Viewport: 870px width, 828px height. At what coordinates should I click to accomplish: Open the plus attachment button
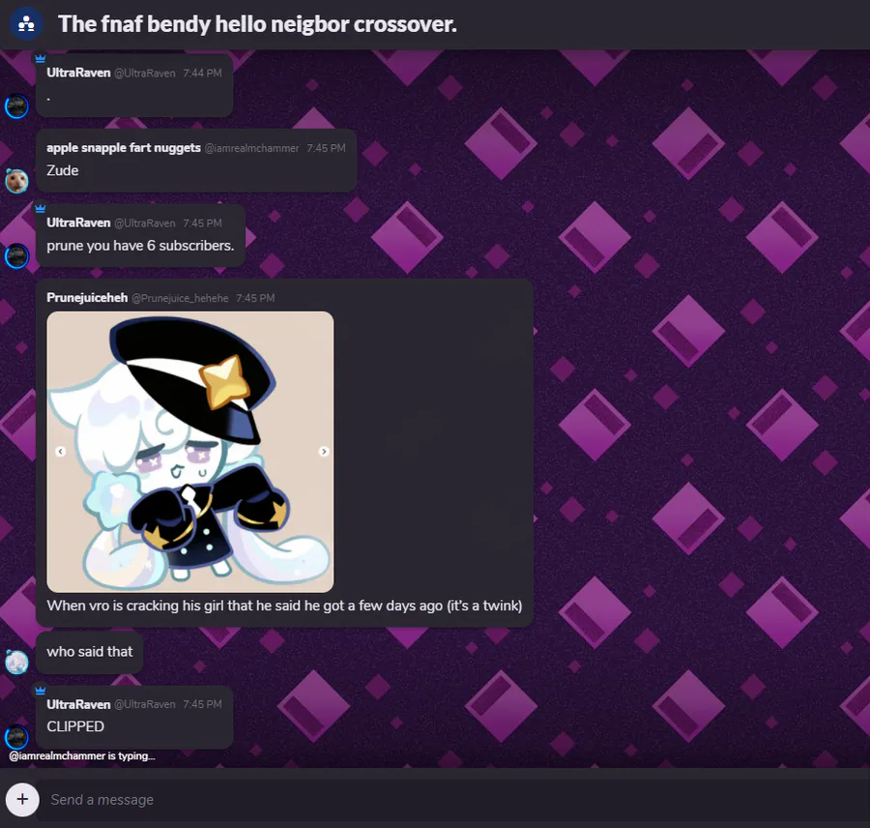pyautogui.click(x=22, y=799)
